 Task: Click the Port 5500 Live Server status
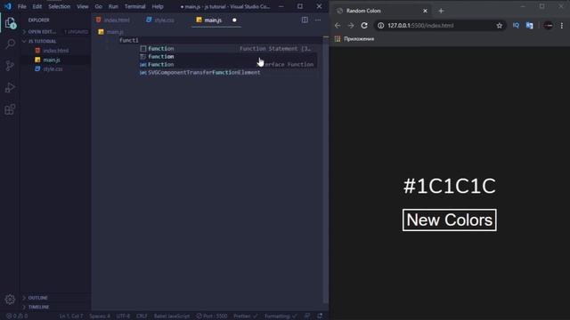click(x=212, y=316)
